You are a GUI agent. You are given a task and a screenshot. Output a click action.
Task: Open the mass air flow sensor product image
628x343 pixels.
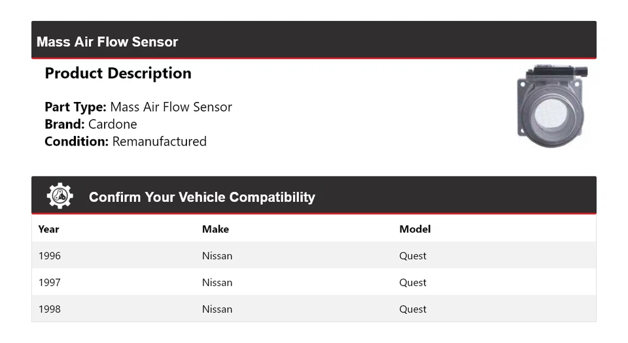pyautogui.click(x=552, y=106)
